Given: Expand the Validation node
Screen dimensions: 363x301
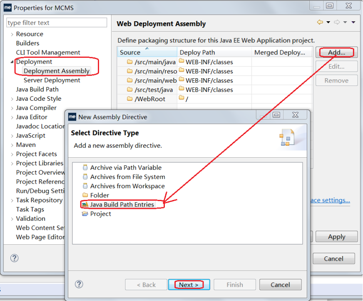Looking at the screenshot, I should (x=12, y=219).
